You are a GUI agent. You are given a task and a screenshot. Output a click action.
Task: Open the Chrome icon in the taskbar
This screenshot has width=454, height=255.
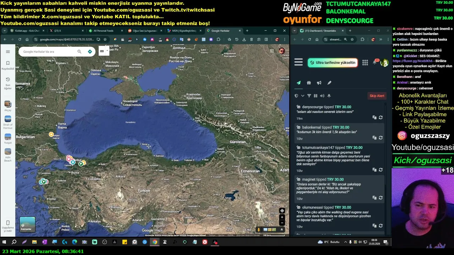coord(155,242)
